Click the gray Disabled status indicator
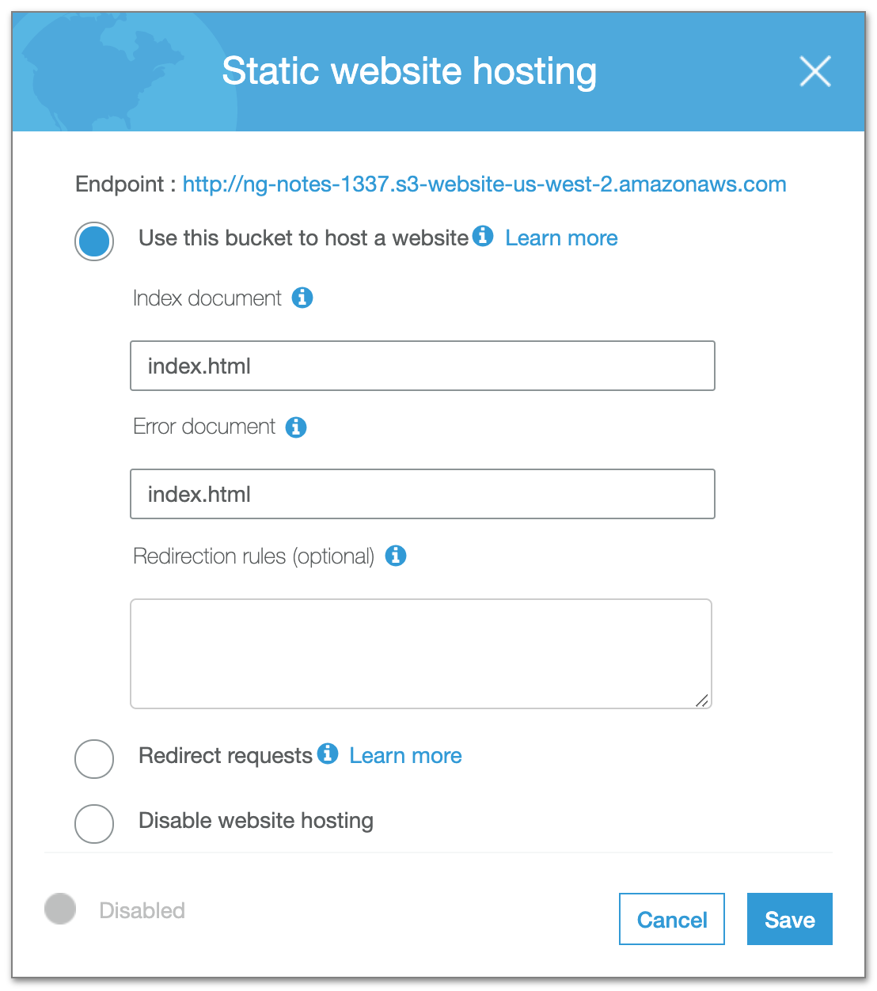This screenshot has height=991, width=877. [x=60, y=909]
